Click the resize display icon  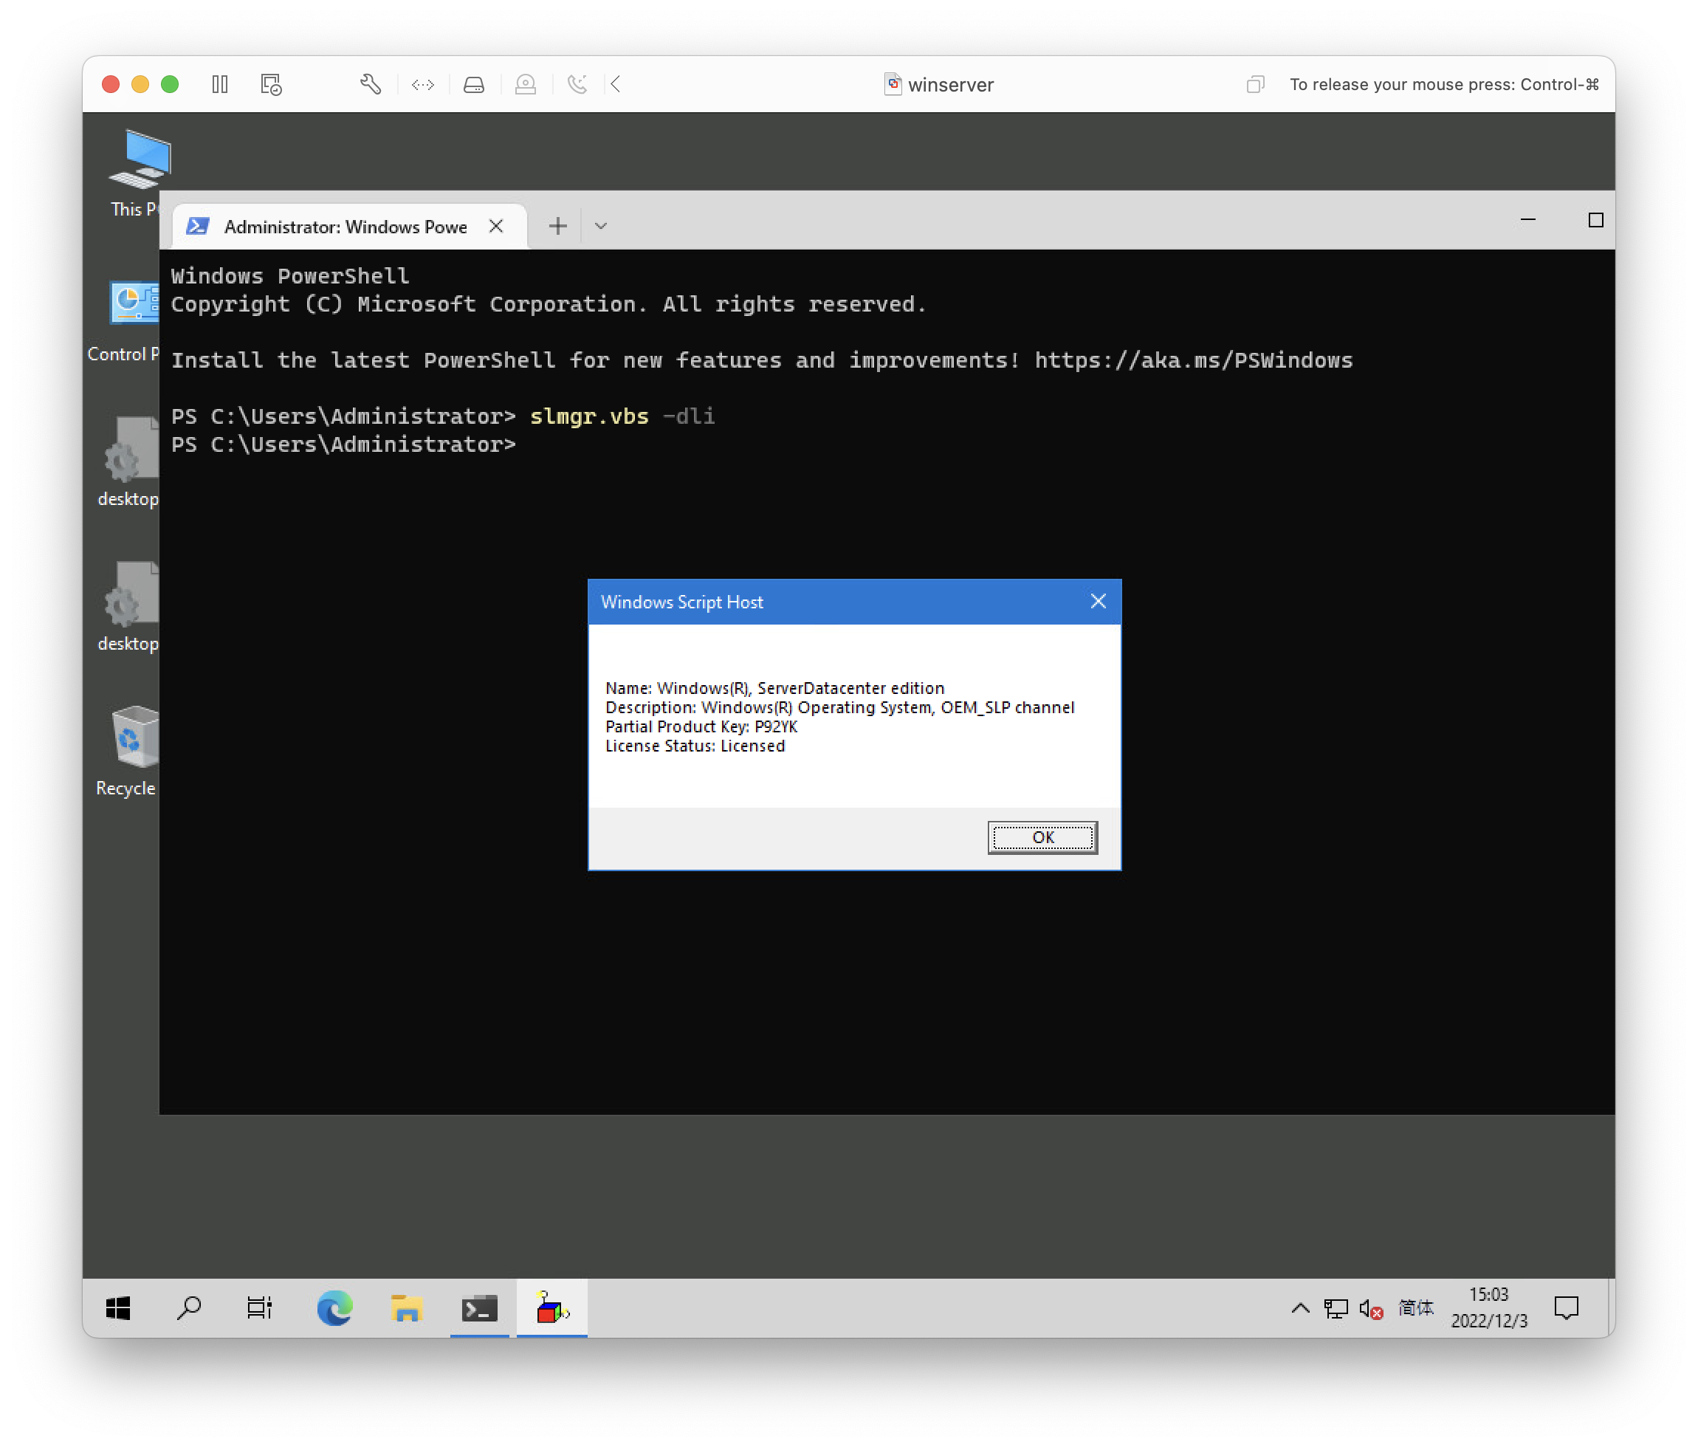point(422,83)
